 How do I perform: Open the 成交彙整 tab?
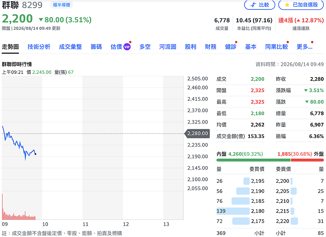tap(70, 47)
